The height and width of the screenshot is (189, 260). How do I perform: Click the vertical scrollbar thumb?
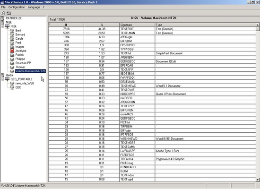click(258, 29)
